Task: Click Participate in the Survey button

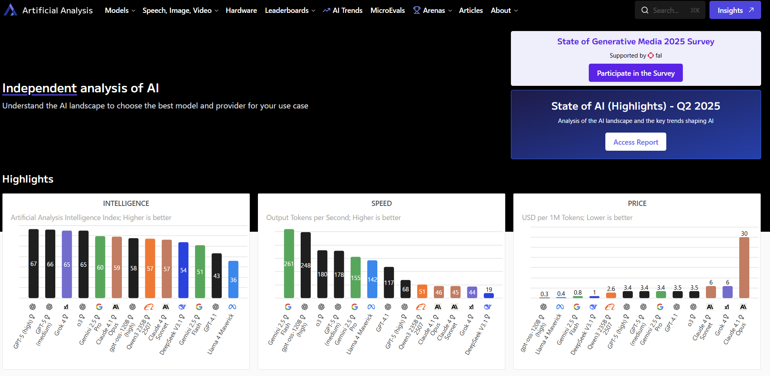Action: (636, 73)
